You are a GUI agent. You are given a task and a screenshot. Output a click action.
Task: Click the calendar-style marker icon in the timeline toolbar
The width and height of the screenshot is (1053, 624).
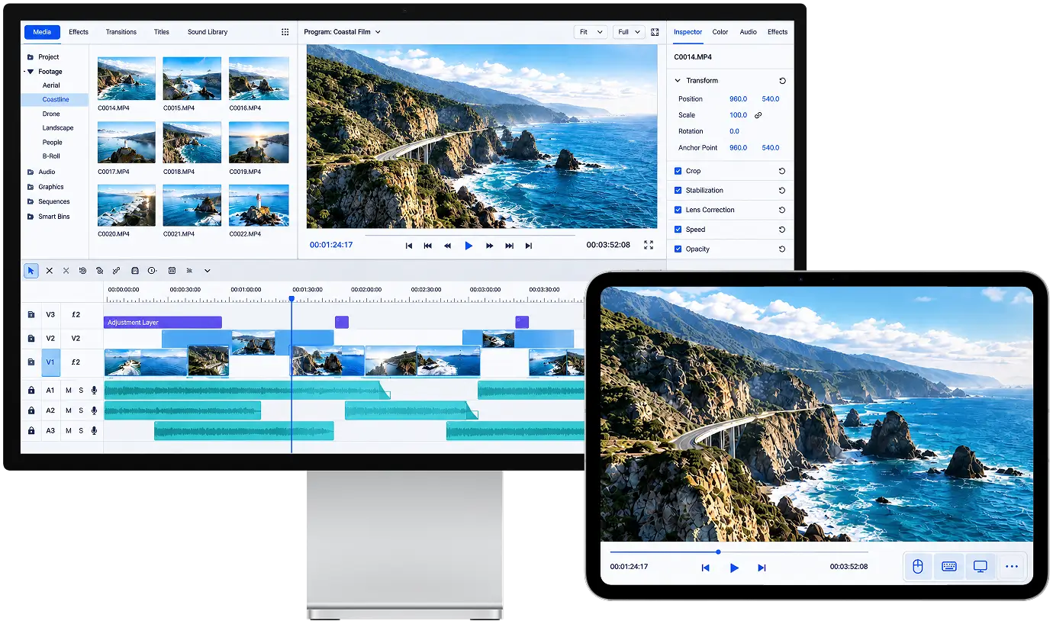click(172, 271)
